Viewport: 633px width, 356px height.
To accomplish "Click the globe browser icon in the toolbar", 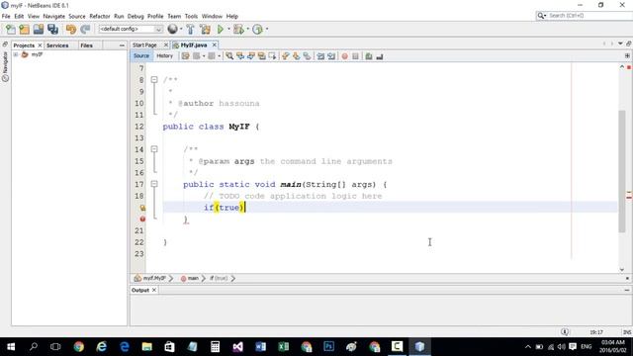I will pos(172,29).
